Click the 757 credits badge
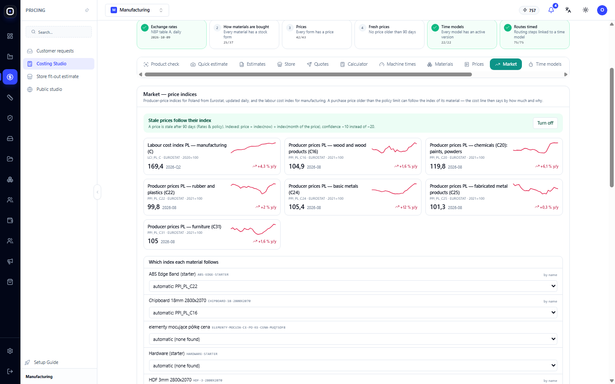This screenshot has width=615, height=384. point(529,10)
